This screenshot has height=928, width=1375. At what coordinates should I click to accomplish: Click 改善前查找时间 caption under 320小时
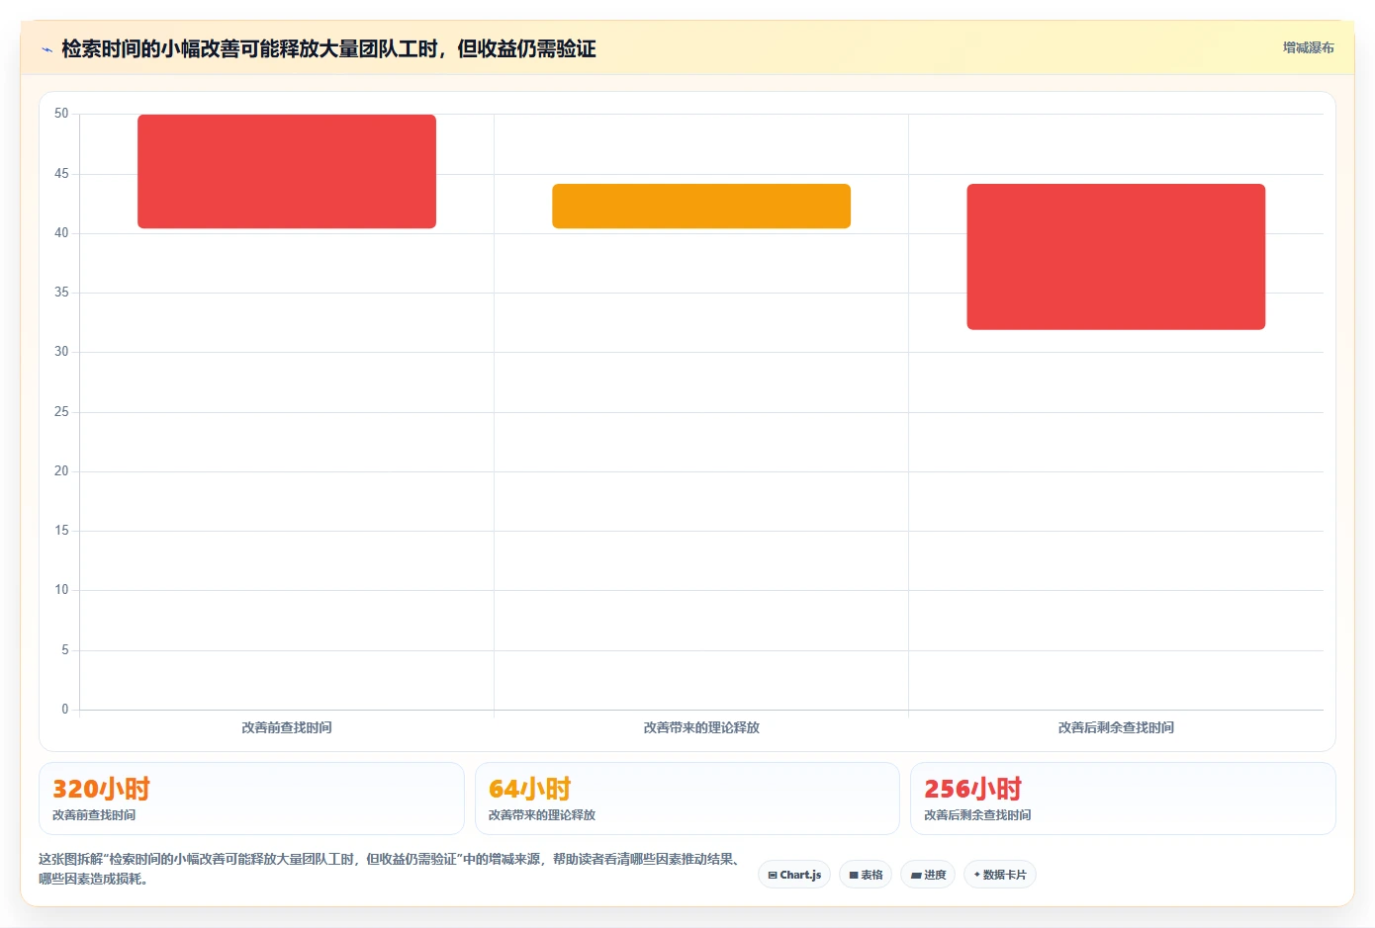tap(94, 815)
